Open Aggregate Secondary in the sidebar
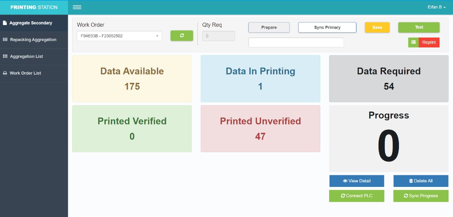Viewport: 453px width, 217px height. coord(31,23)
